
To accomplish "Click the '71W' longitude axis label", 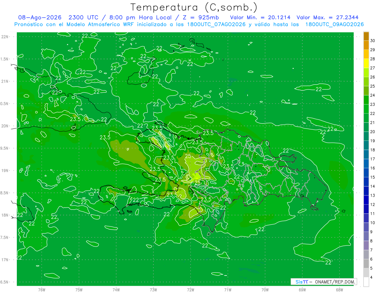I will (228, 290).
